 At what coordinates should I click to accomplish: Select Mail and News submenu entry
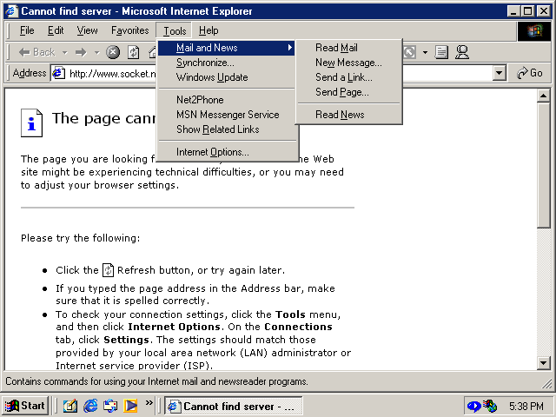click(x=226, y=48)
